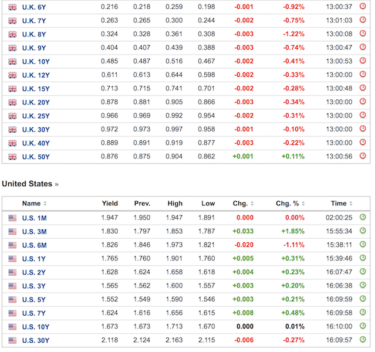
Task: Click the green clock icon in U.S. 7Y row
Action: (x=363, y=313)
